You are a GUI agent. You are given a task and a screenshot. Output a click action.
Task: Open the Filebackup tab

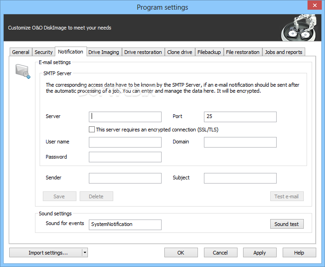pyautogui.click(x=209, y=52)
